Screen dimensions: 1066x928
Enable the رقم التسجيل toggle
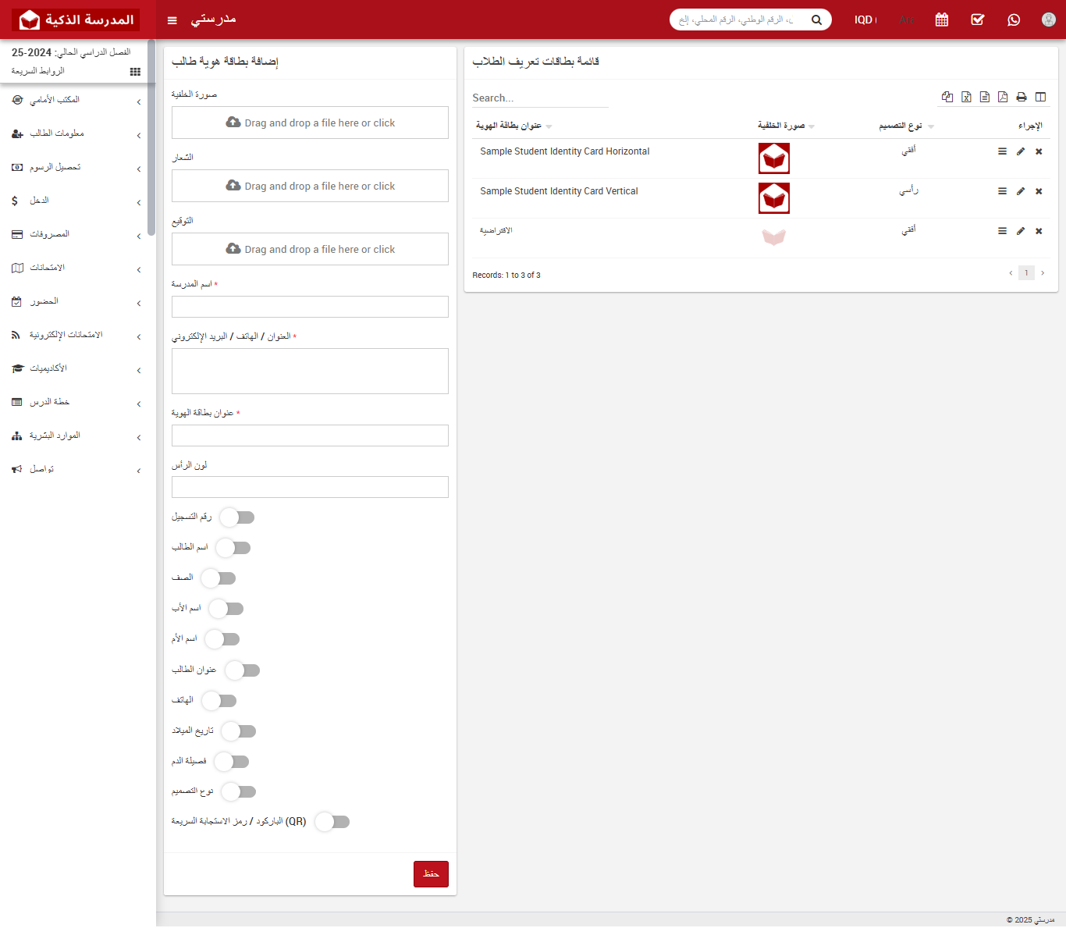pos(237,517)
